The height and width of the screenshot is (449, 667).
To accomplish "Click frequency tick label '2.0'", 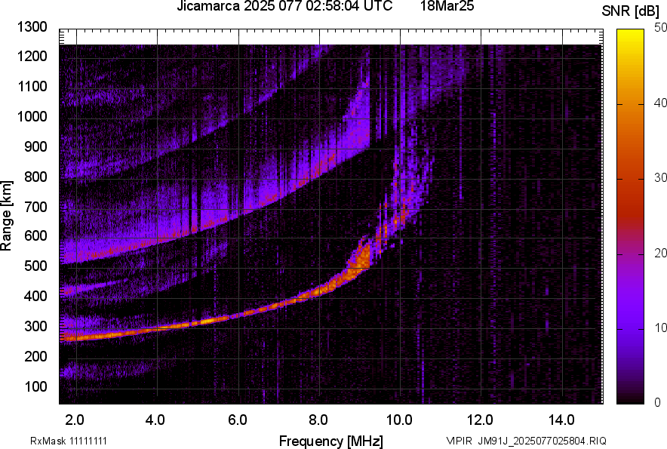I will (75, 420).
